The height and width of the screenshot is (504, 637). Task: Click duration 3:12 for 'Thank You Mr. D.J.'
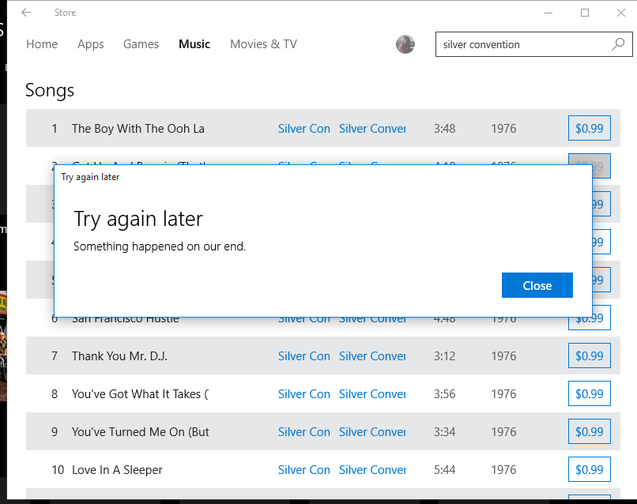444,355
